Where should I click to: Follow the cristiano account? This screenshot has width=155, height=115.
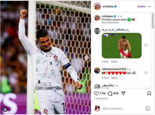(x=141, y=6)
